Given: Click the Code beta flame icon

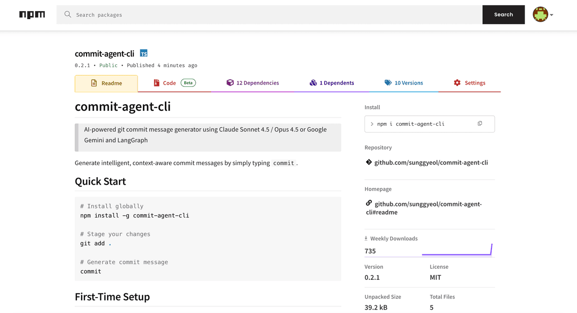Looking at the screenshot, I should (155, 83).
